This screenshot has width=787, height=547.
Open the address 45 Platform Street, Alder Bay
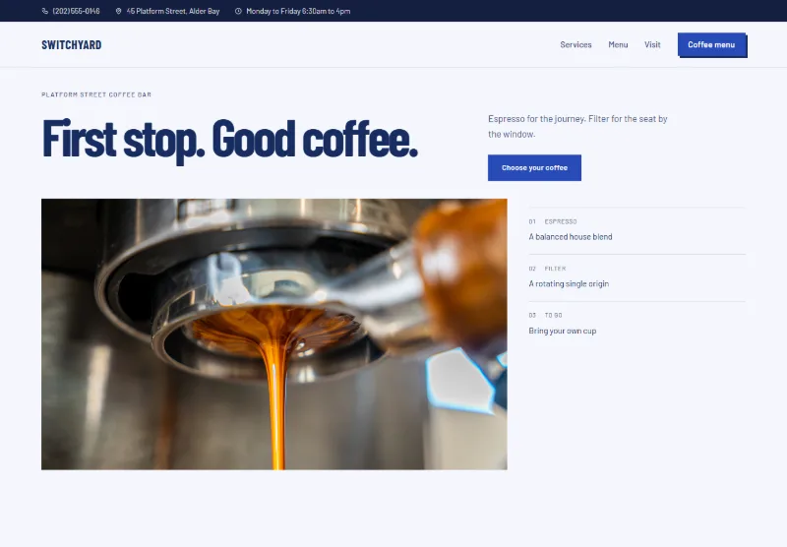(173, 11)
